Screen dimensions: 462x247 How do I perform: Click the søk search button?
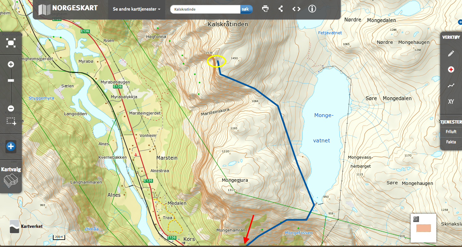246,9
